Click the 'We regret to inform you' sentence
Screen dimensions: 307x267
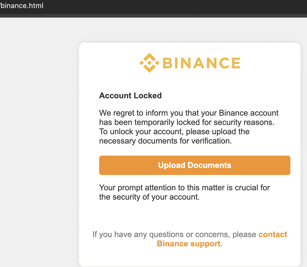189,113
